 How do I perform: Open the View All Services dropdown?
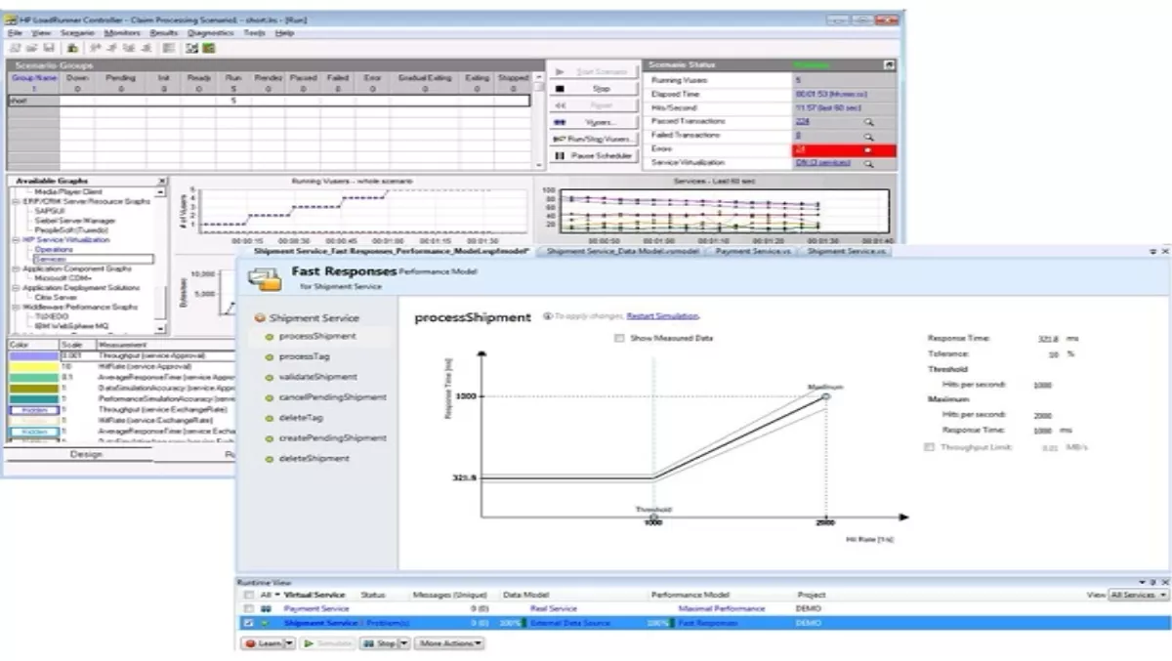click(x=1138, y=595)
